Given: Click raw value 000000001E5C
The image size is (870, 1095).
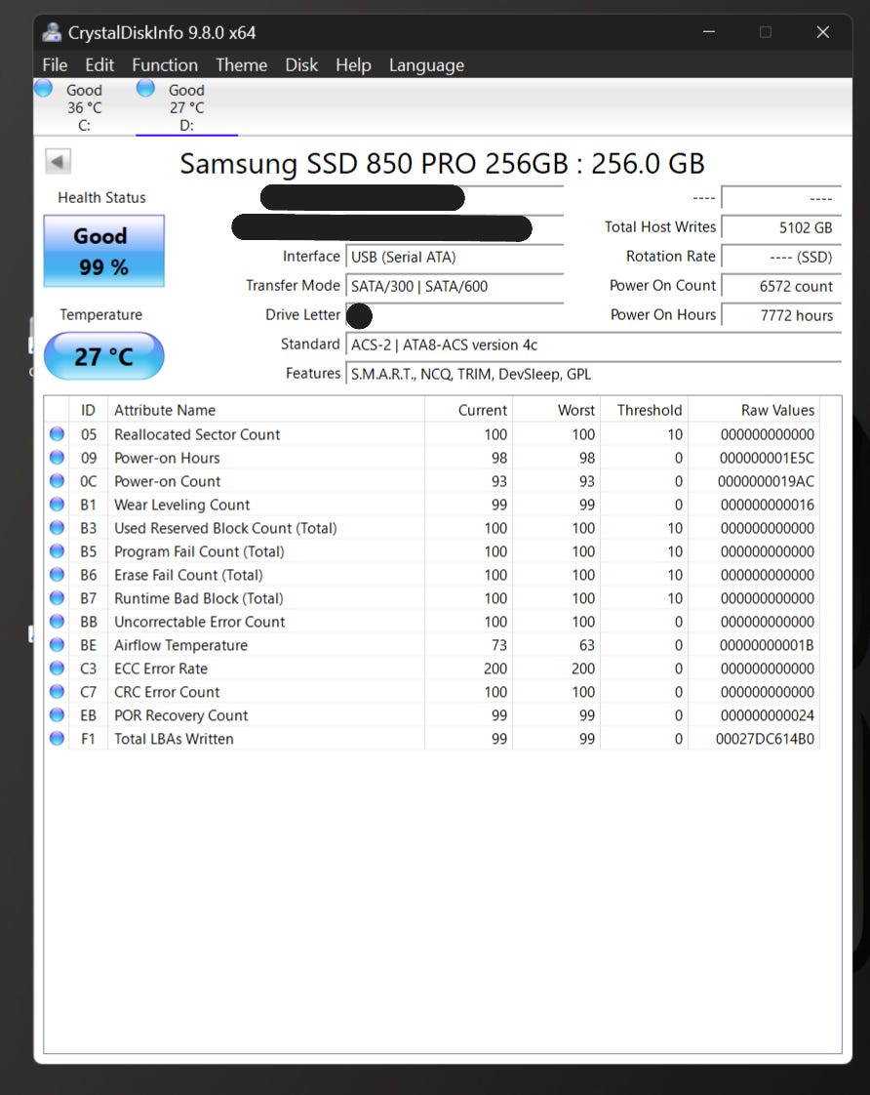Looking at the screenshot, I should (767, 458).
